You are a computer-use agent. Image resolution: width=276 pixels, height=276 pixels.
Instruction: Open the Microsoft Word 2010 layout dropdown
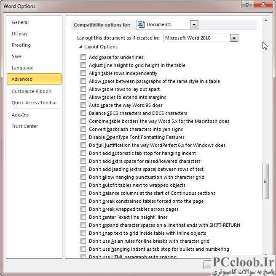(x=234, y=38)
